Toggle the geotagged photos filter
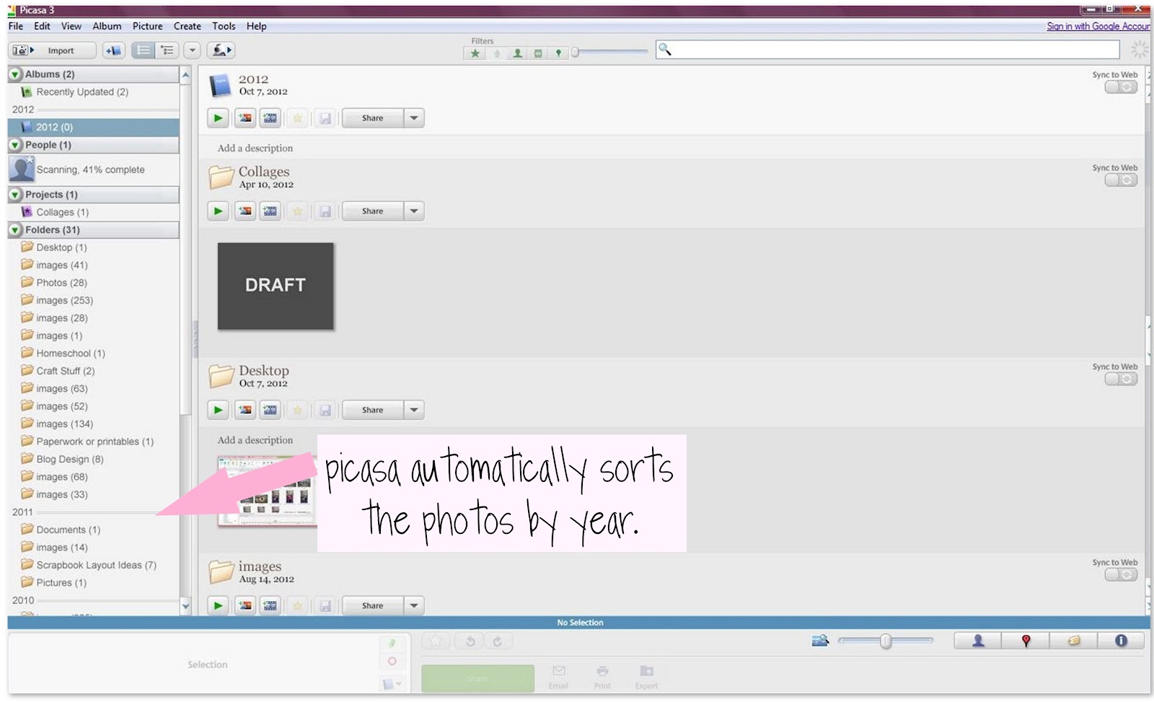 pos(558,53)
